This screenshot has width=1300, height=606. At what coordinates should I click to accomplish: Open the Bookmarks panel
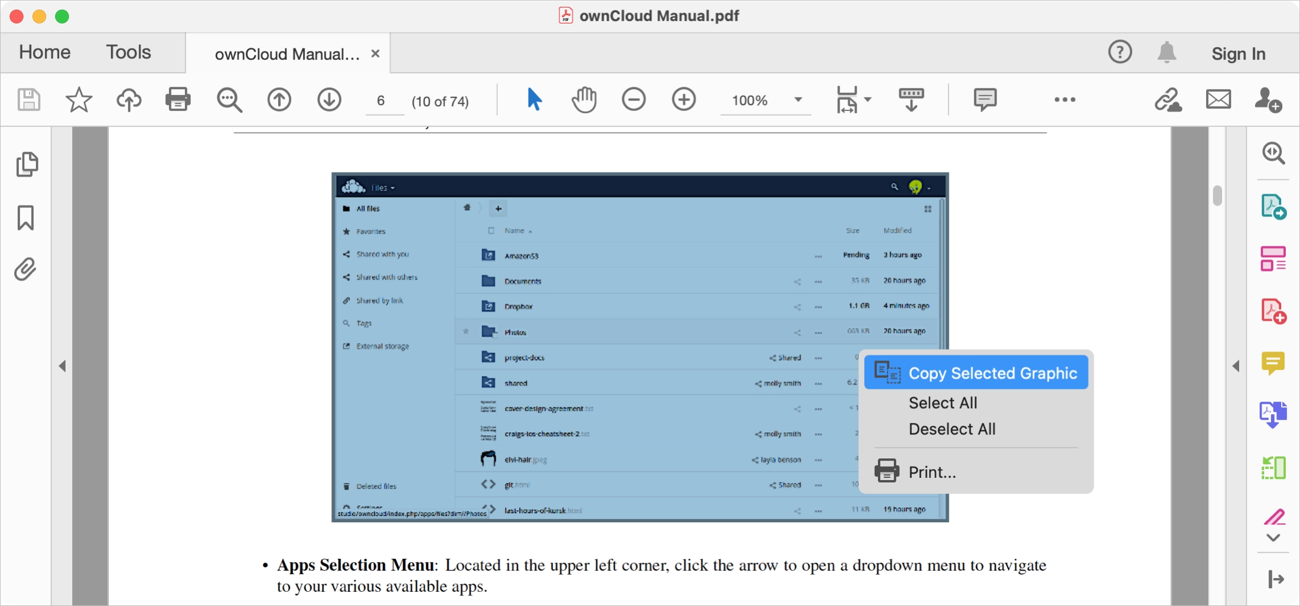[25, 218]
